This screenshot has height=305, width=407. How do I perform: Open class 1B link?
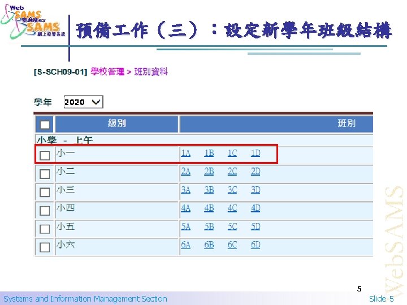[209, 153]
